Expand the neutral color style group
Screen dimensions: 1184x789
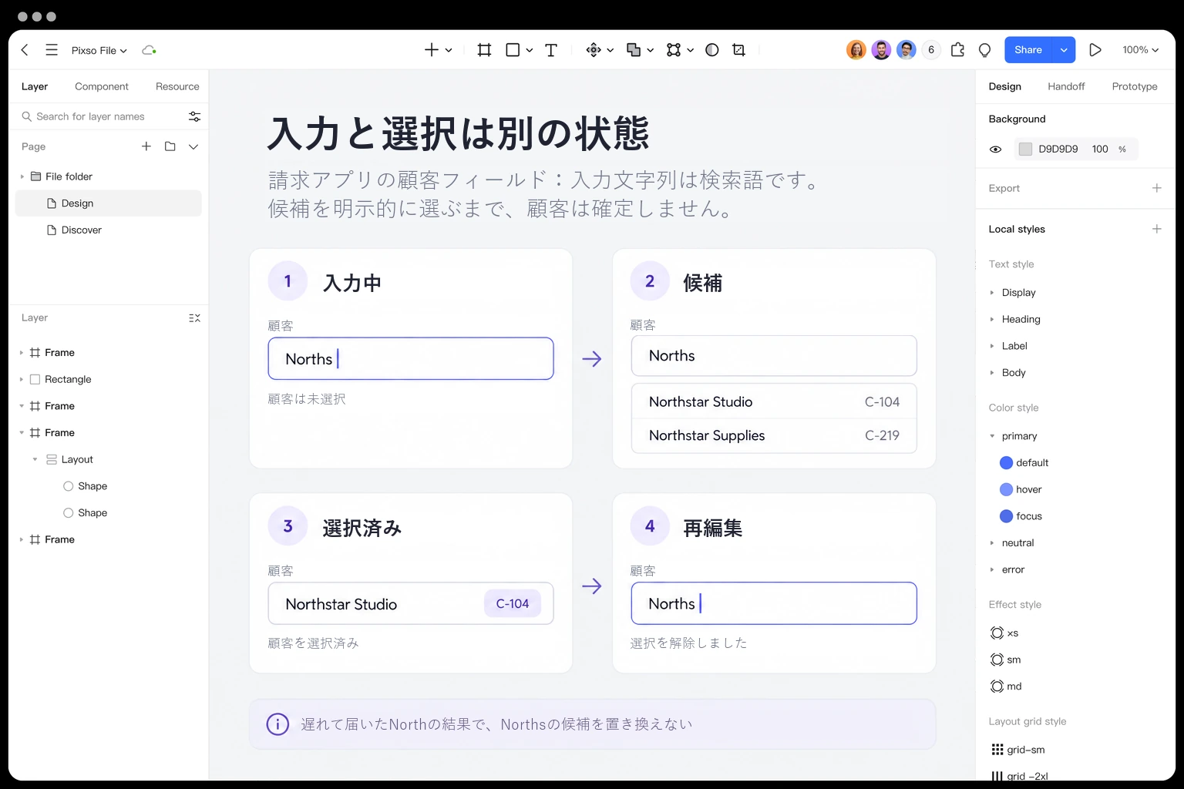[x=992, y=543]
